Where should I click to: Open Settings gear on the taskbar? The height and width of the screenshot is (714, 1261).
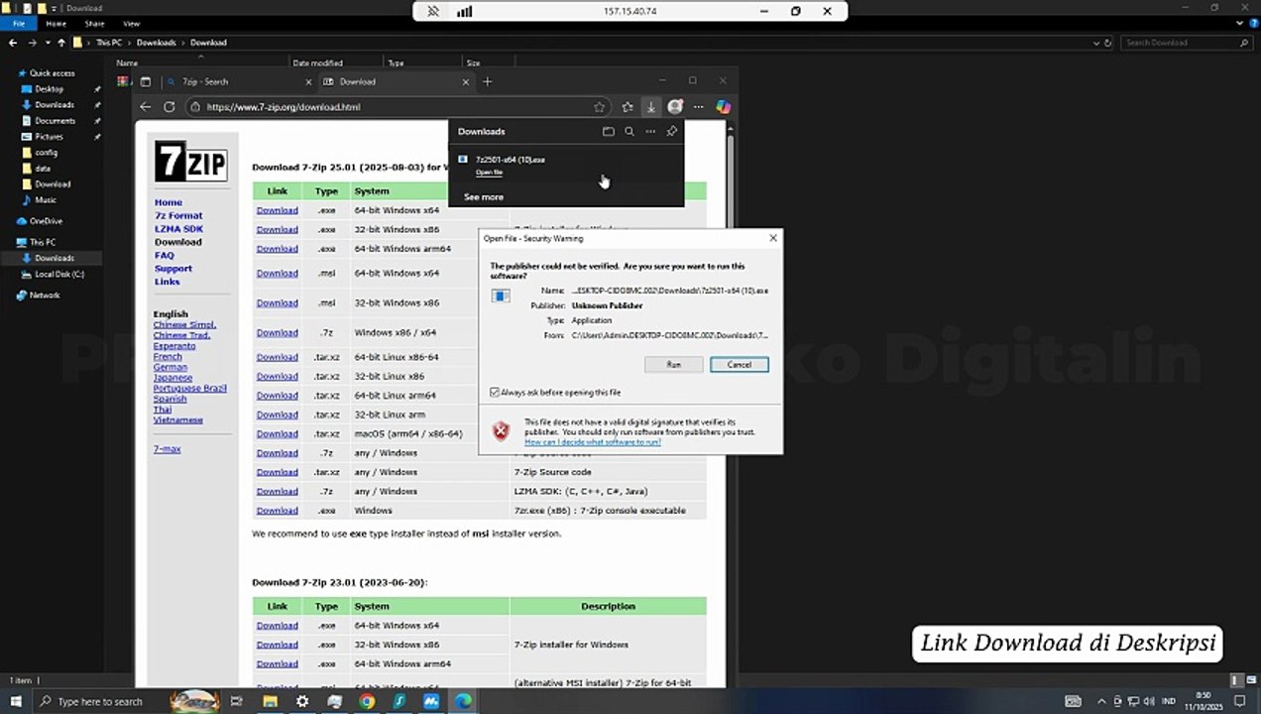pos(302,701)
